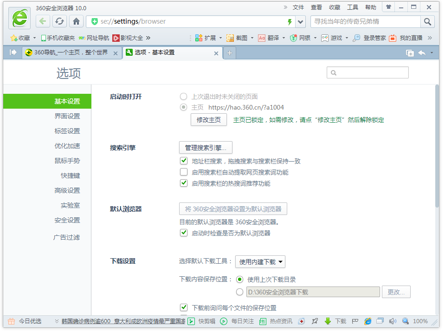Click the 下载 download icon in status bar
445x332 pixels.
pos(336,321)
